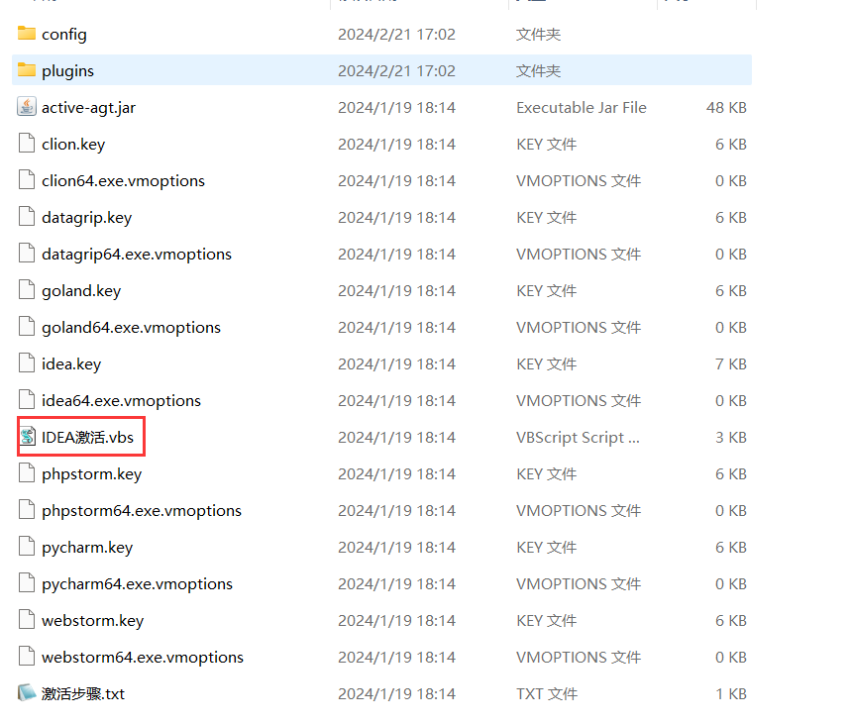Click the datagrip.key file icon
Image resolution: width=851 pixels, height=723 pixels.
click(x=27, y=217)
